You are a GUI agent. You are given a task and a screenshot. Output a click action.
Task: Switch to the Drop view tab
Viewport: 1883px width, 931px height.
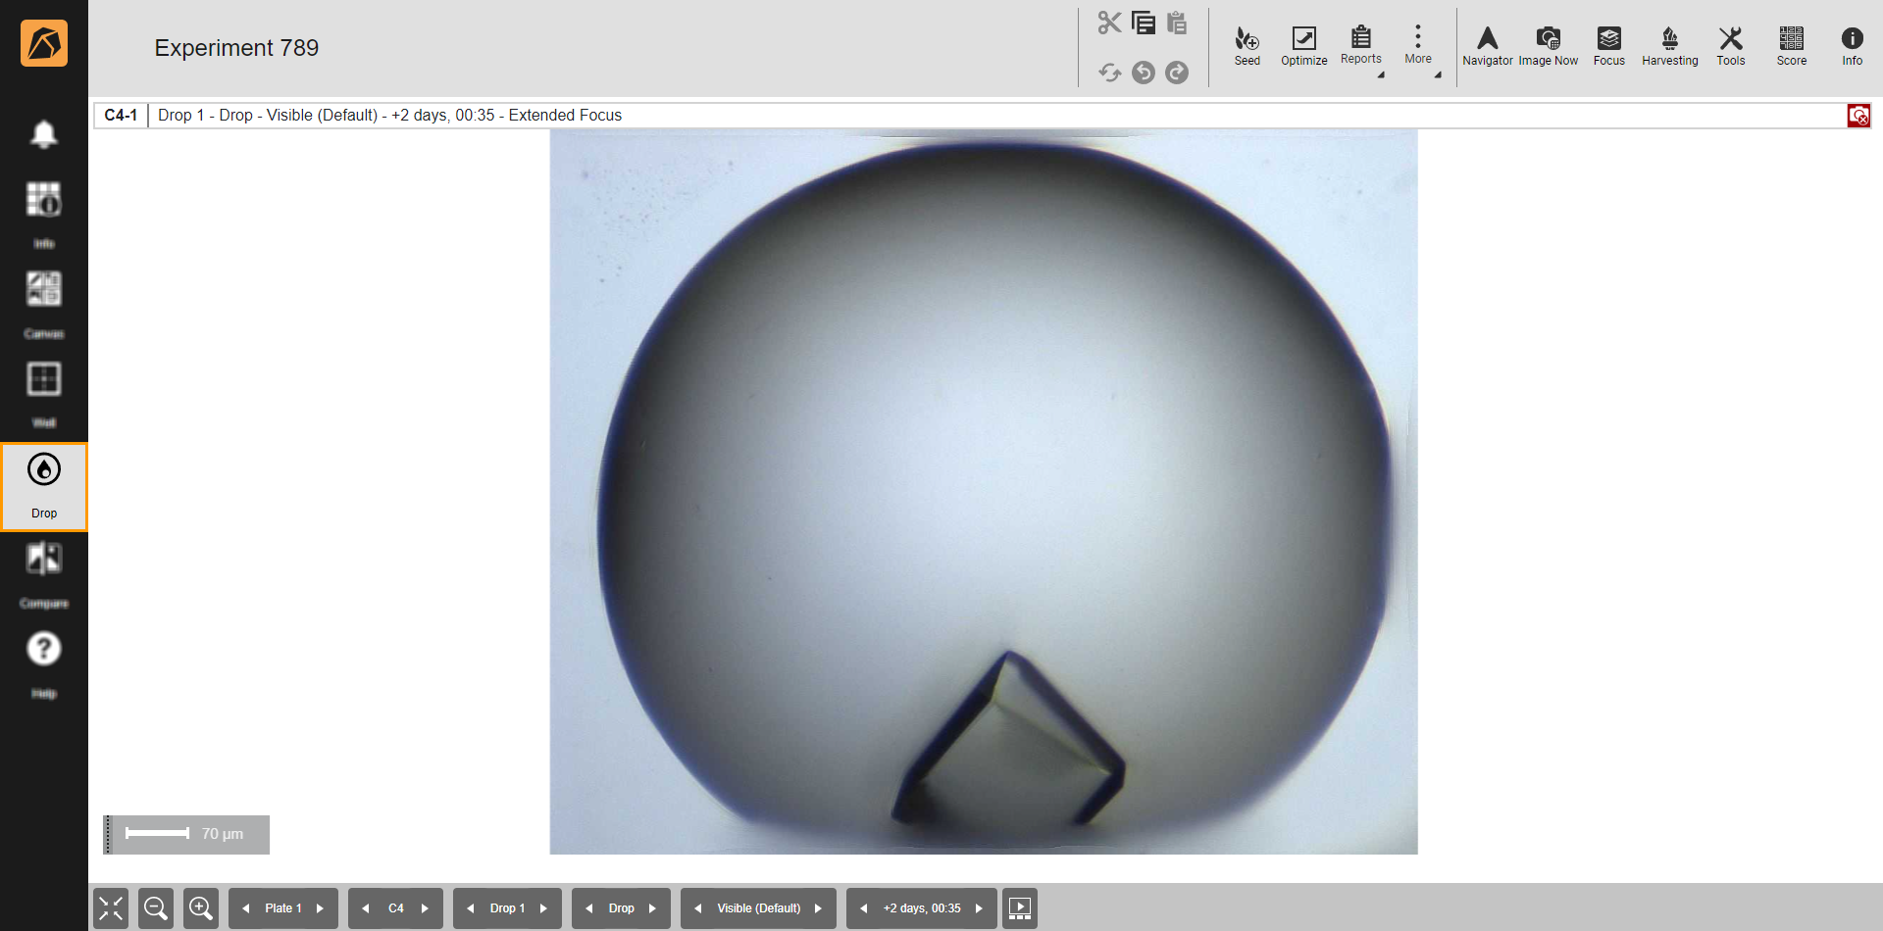coord(44,487)
